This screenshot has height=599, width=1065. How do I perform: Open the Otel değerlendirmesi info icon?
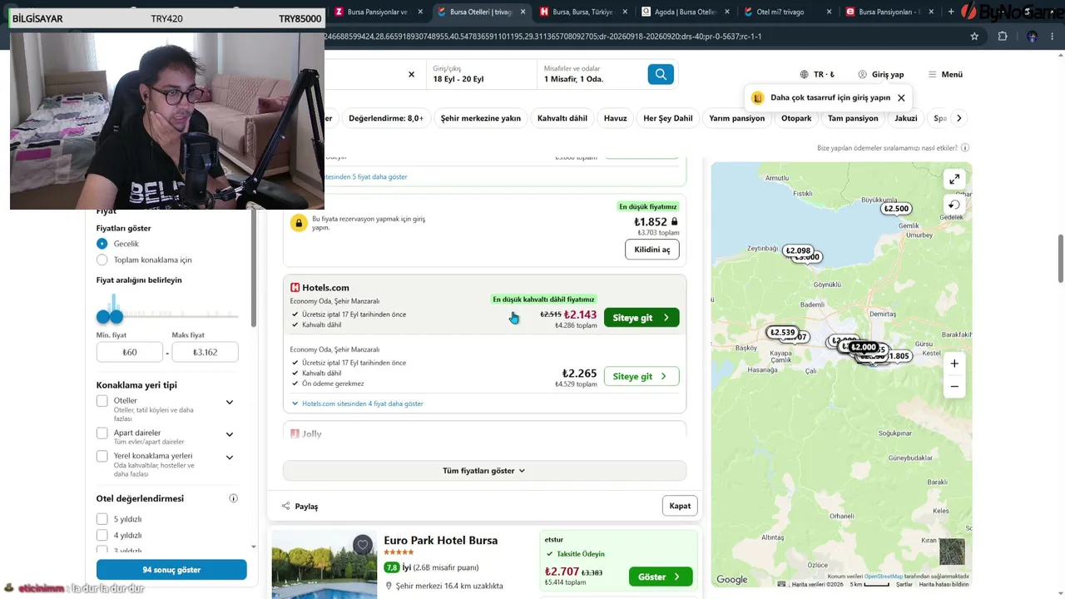[x=234, y=498]
